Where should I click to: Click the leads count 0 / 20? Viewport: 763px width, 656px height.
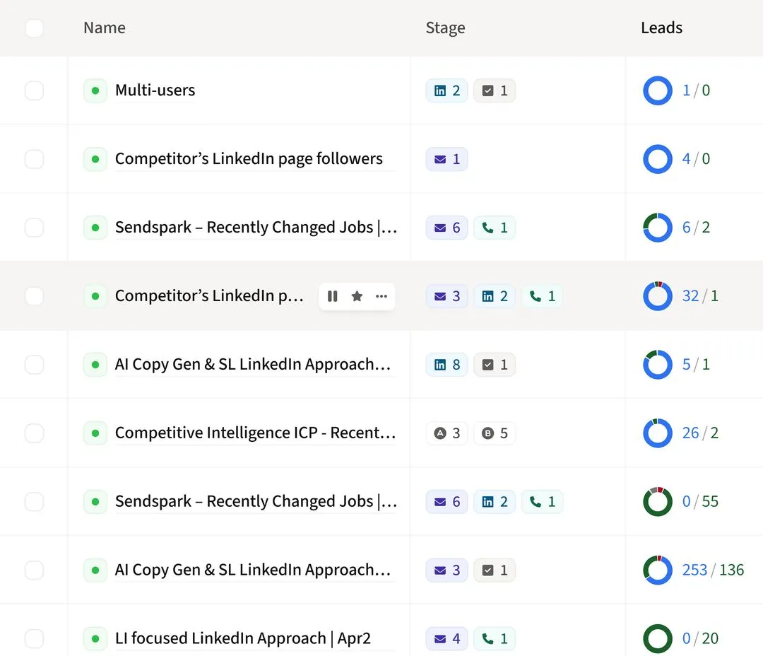[700, 638]
